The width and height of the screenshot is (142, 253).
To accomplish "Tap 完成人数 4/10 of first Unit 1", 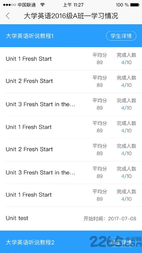I will click(126, 59).
